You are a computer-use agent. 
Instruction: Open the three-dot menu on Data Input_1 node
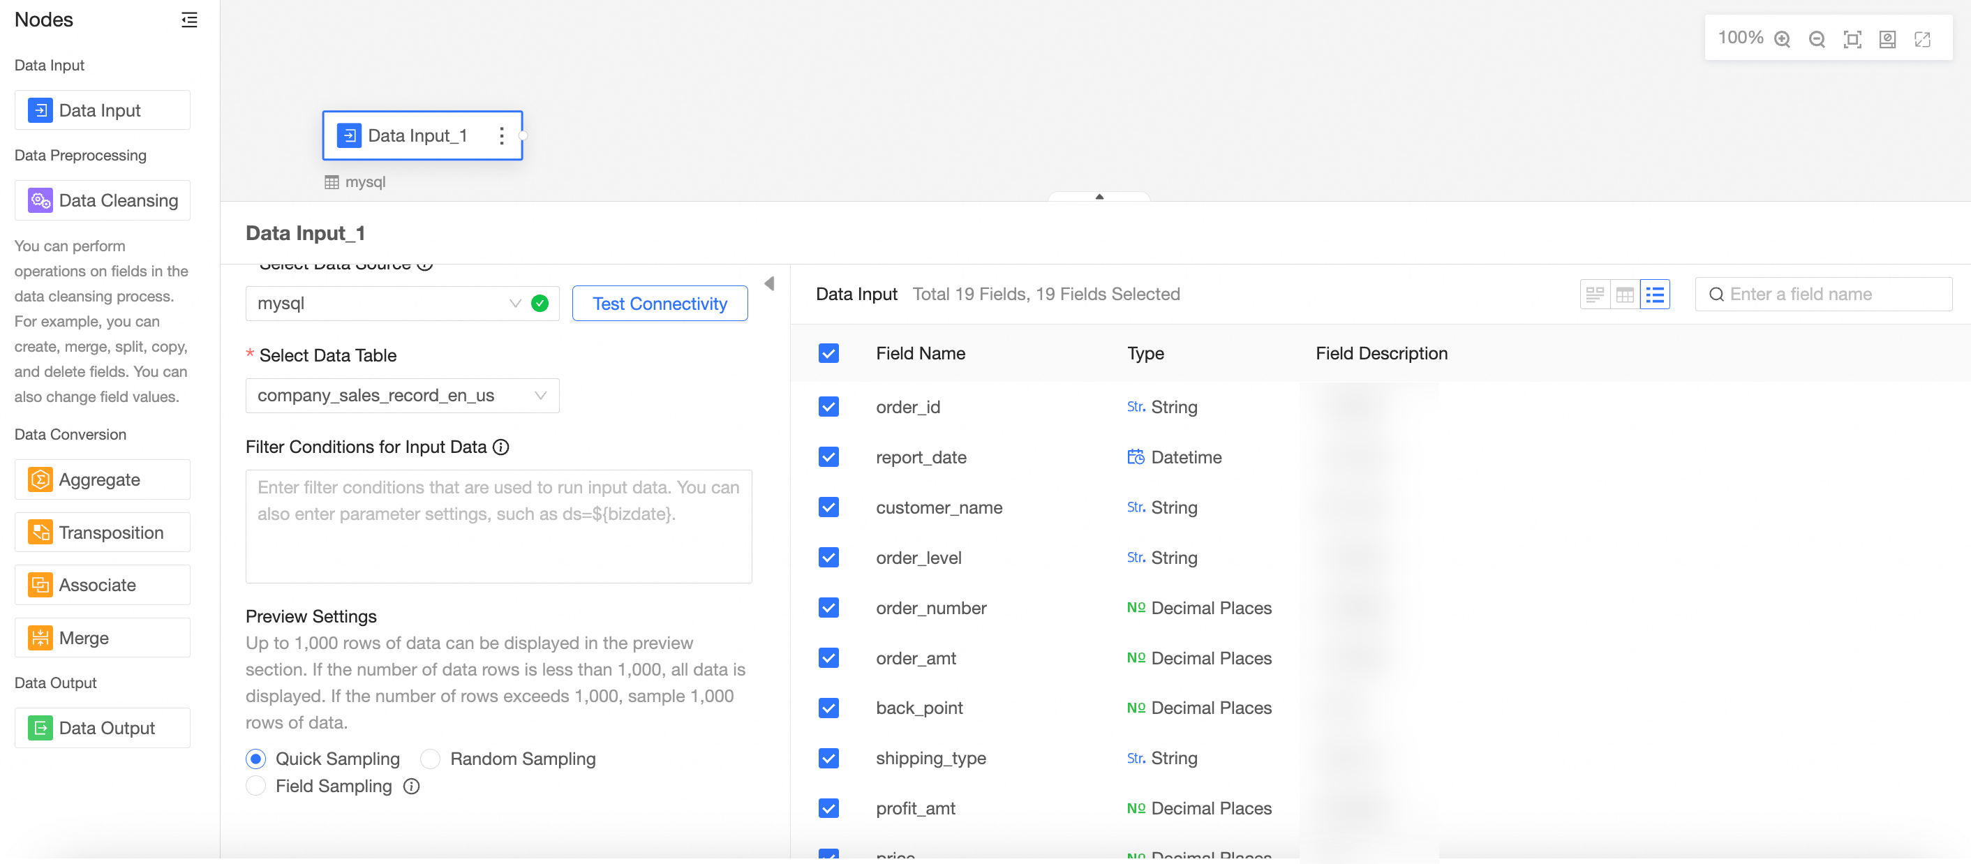(x=501, y=135)
